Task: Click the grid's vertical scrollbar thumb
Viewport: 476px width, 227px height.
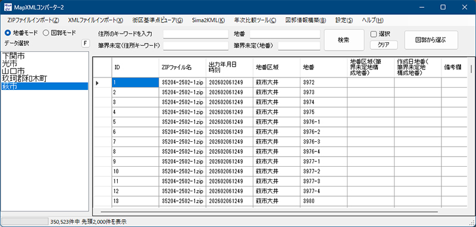Action: point(471,69)
